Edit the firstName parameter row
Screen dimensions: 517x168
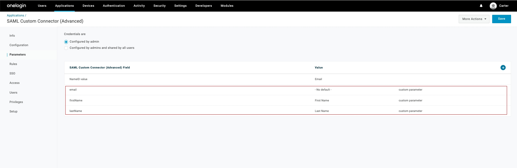coord(76,101)
